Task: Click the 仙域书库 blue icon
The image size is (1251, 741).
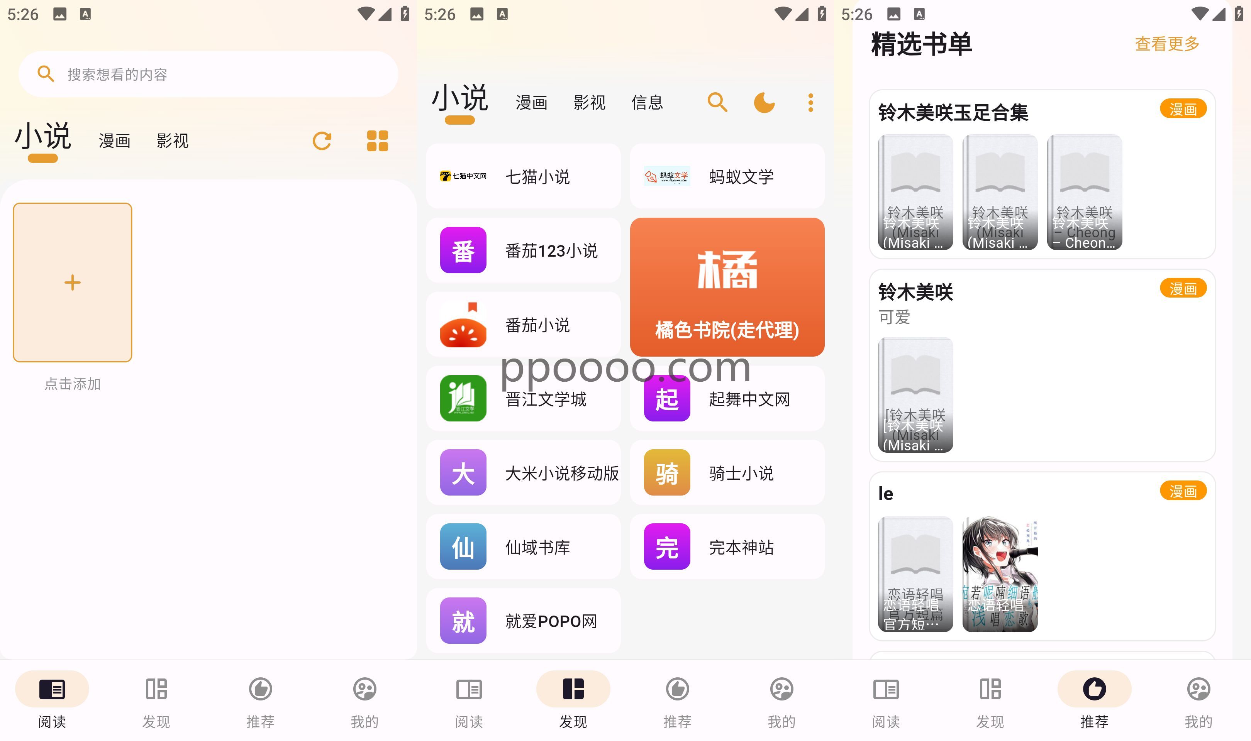Action: 463,547
